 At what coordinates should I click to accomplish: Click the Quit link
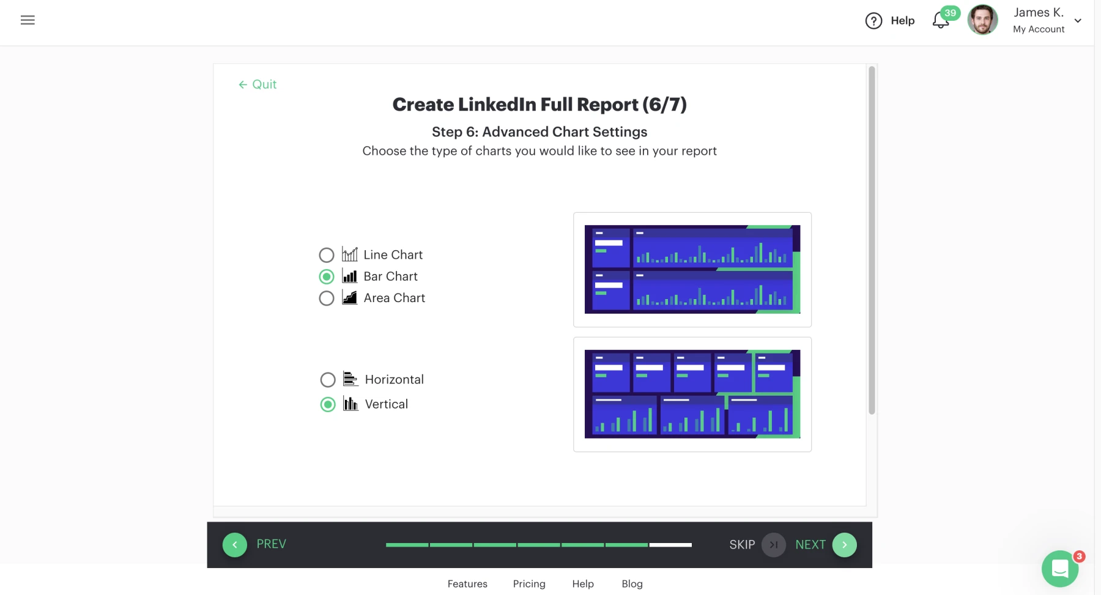(x=258, y=84)
